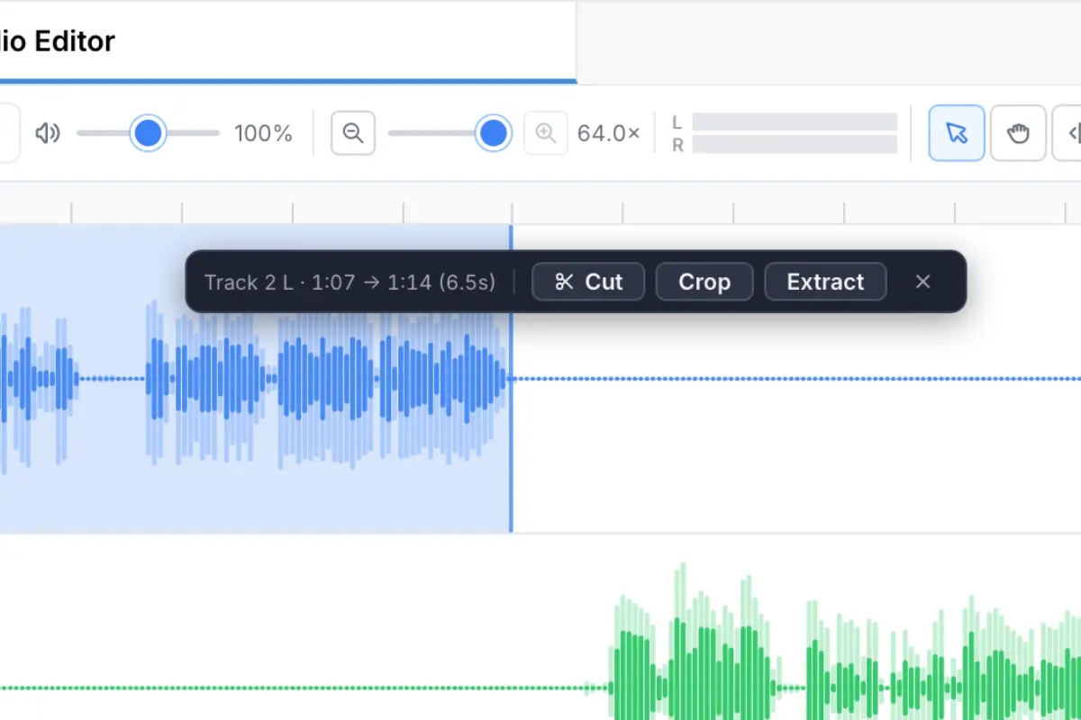Viewport: 1081px width, 720px height.
Task: Click the volume slider handle
Action: pos(148,133)
